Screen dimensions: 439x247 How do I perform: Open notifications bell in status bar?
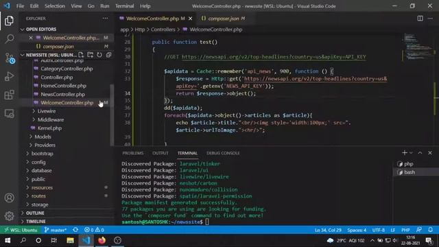pos(431,230)
